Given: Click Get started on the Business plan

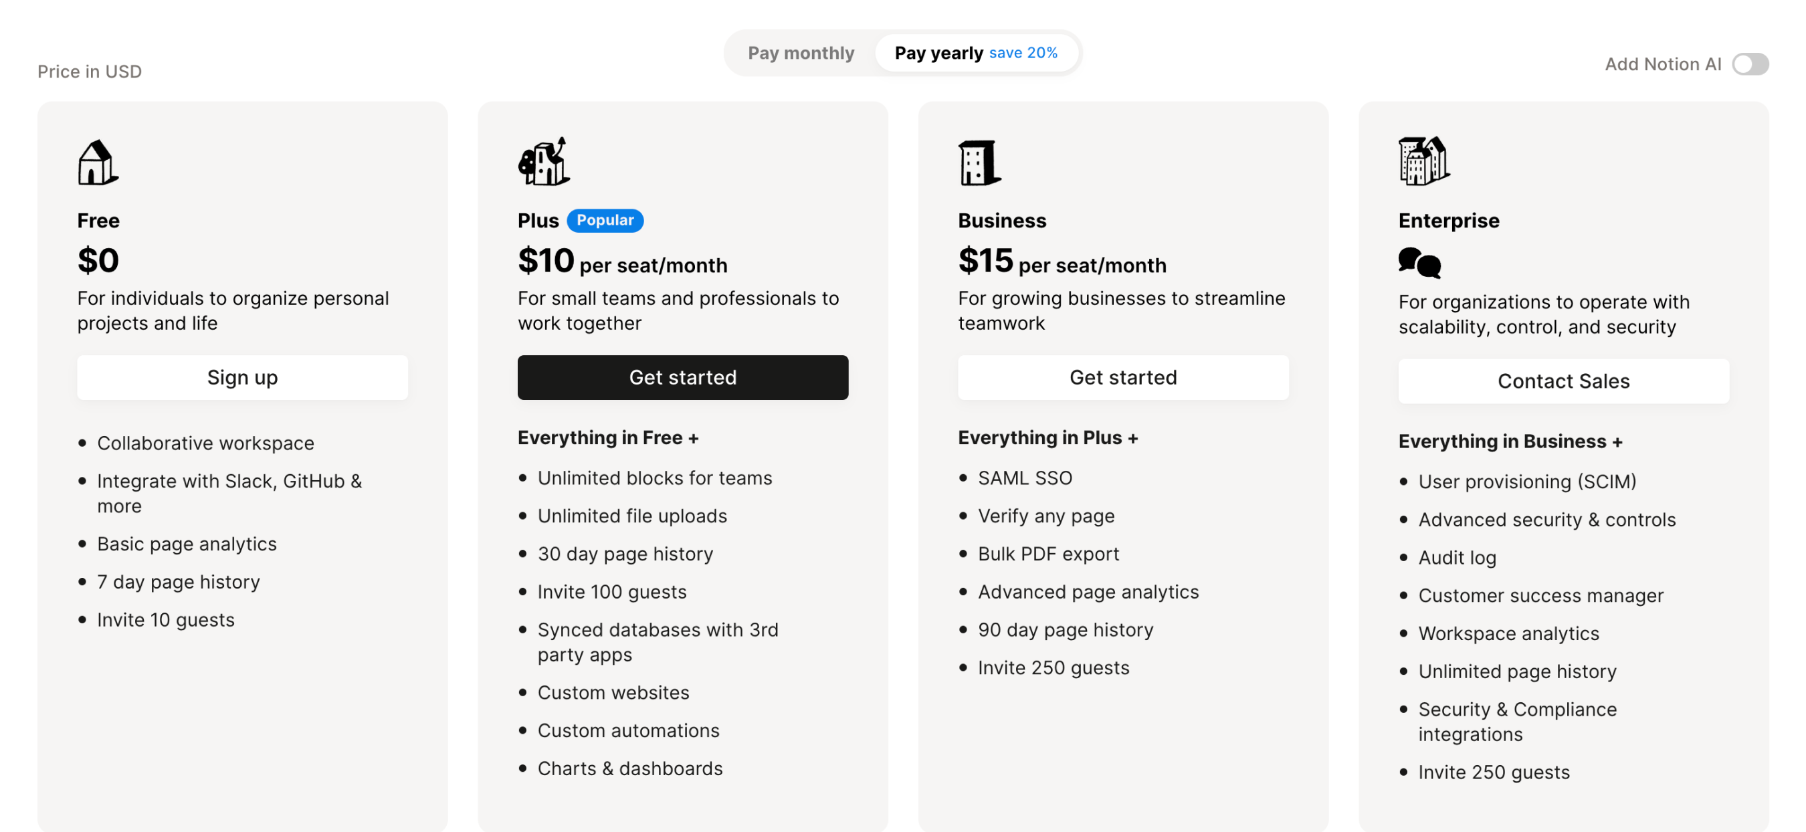Looking at the screenshot, I should tap(1122, 377).
